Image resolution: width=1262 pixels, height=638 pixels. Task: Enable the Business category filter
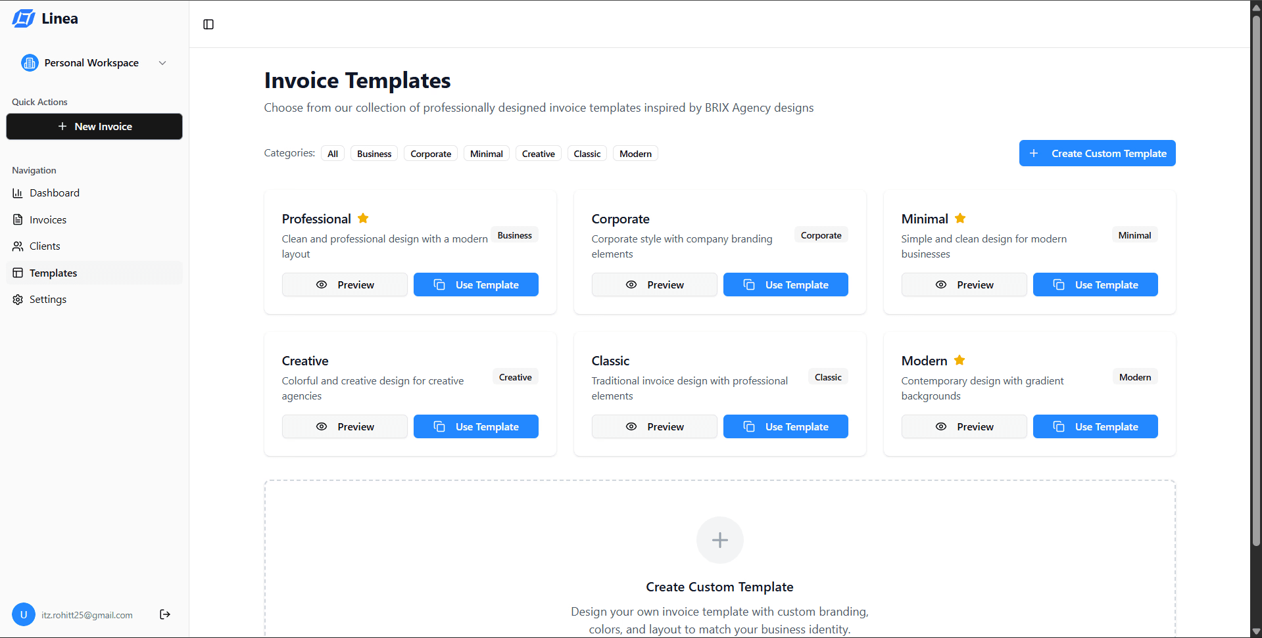(x=374, y=153)
